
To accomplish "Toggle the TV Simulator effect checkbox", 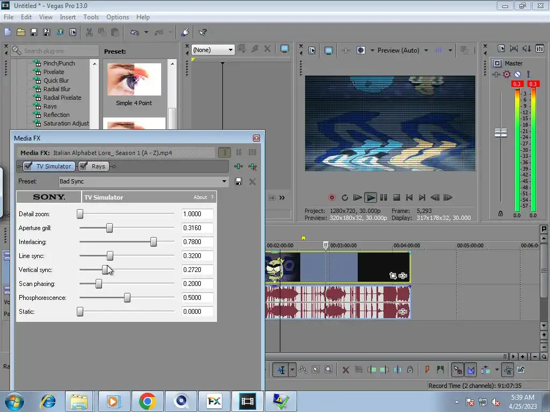I will coord(28,166).
